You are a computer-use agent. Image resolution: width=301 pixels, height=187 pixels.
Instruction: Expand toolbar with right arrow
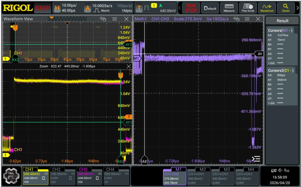(x=298, y=8)
